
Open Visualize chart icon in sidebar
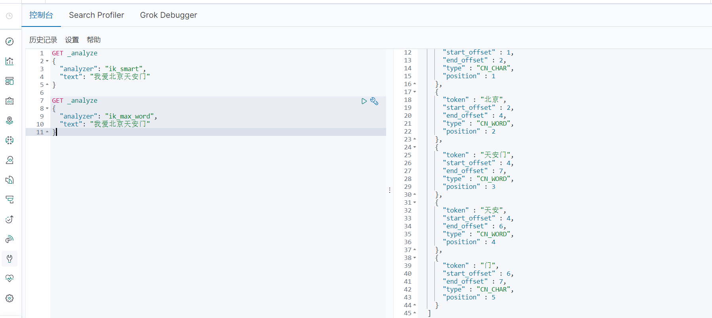pyautogui.click(x=10, y=61)
